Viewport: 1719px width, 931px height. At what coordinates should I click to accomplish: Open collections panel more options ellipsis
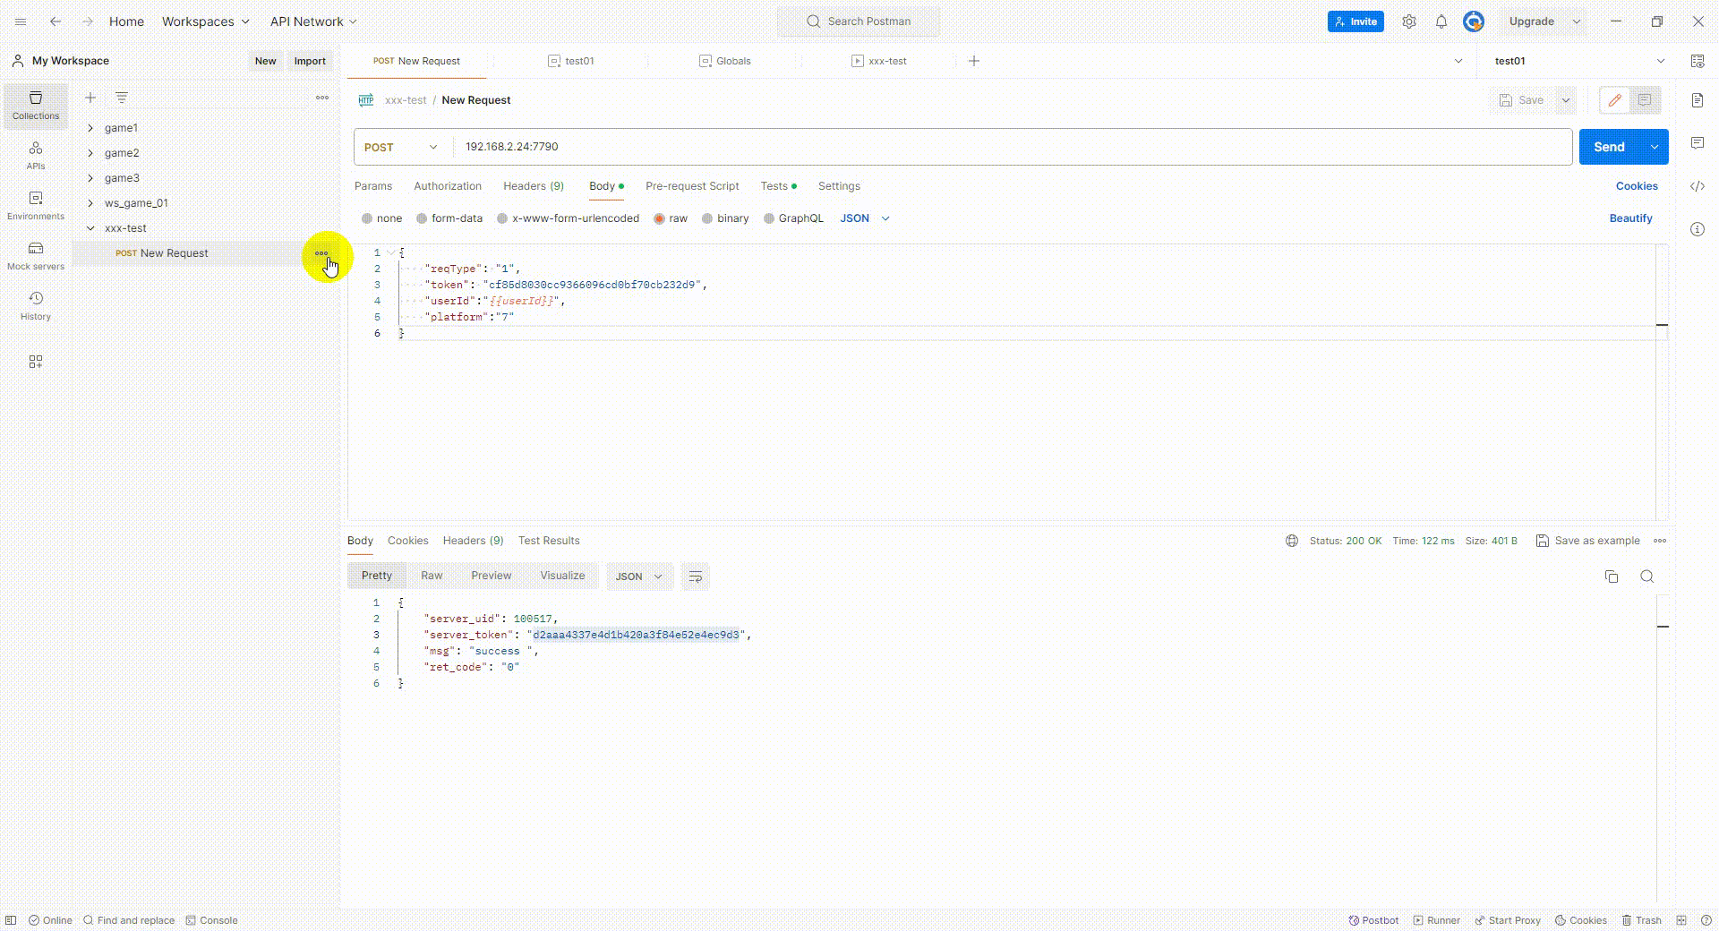tap(322, 98)
